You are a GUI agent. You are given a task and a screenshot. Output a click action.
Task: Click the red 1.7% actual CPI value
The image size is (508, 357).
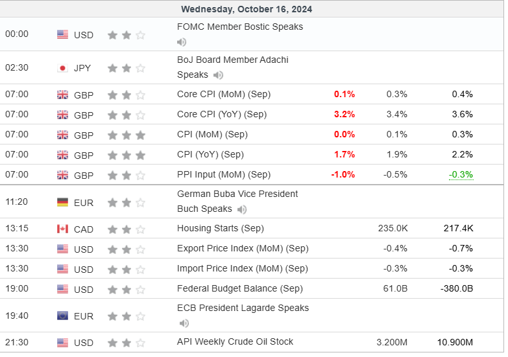pos(344,154)
